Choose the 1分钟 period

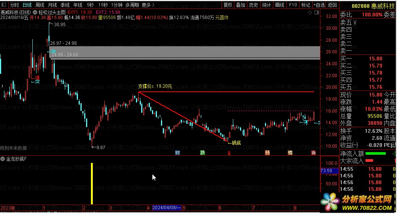[x=117, y=5]
